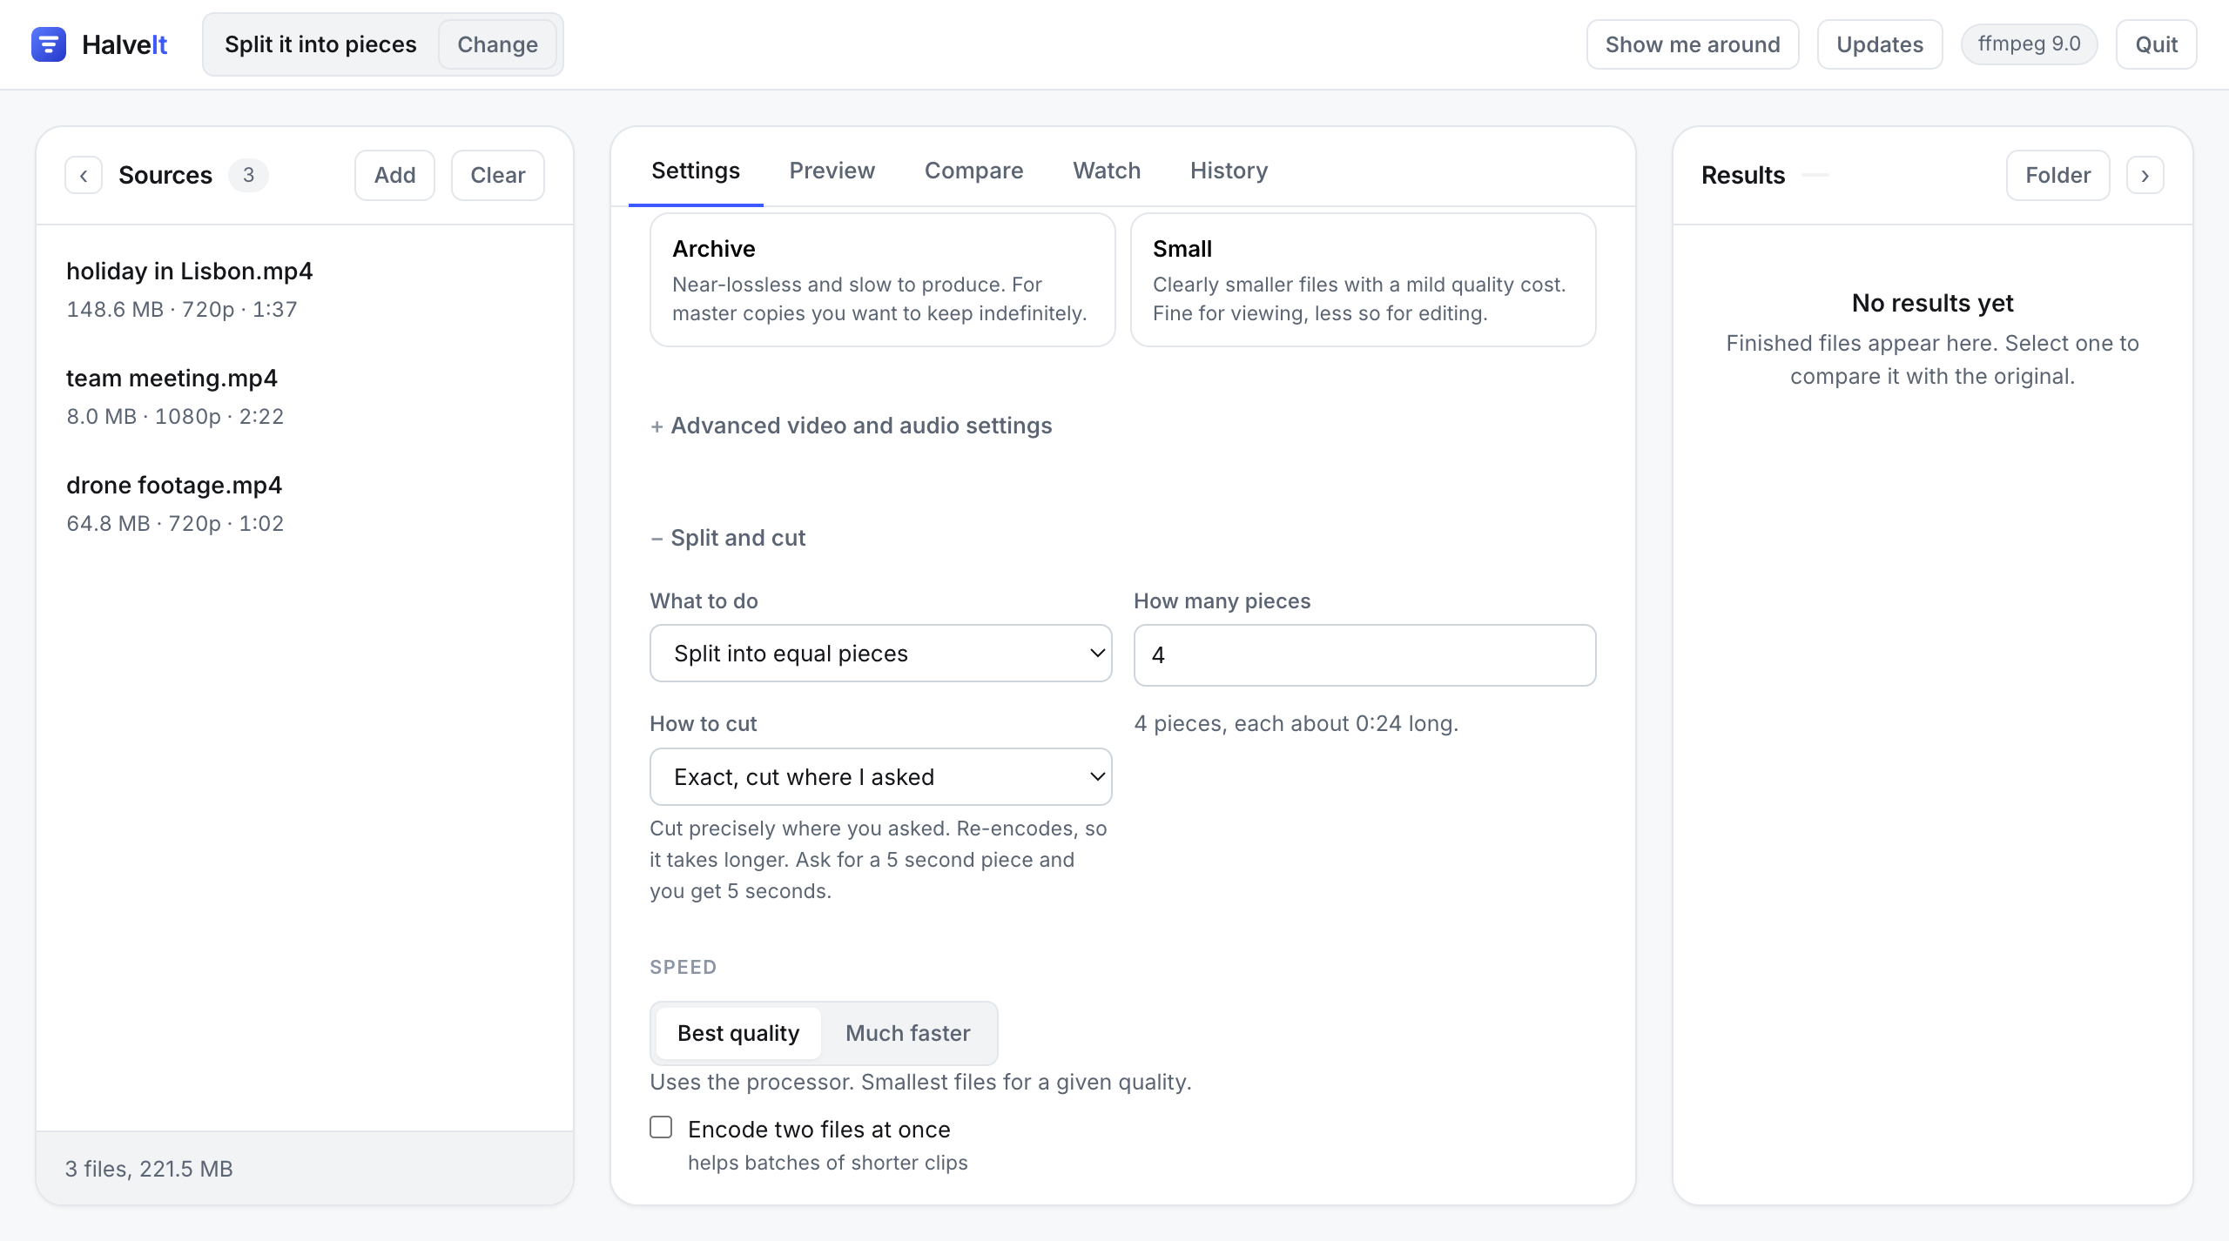Screen dimensions: 2229x1241
Task: Choose the Small quality preset card
Action: (1363, 279)
